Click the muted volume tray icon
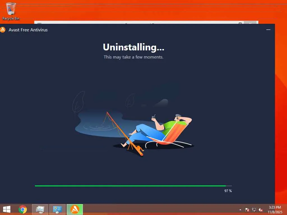Screen dimensions: 287x215 (x=260, y=210)
